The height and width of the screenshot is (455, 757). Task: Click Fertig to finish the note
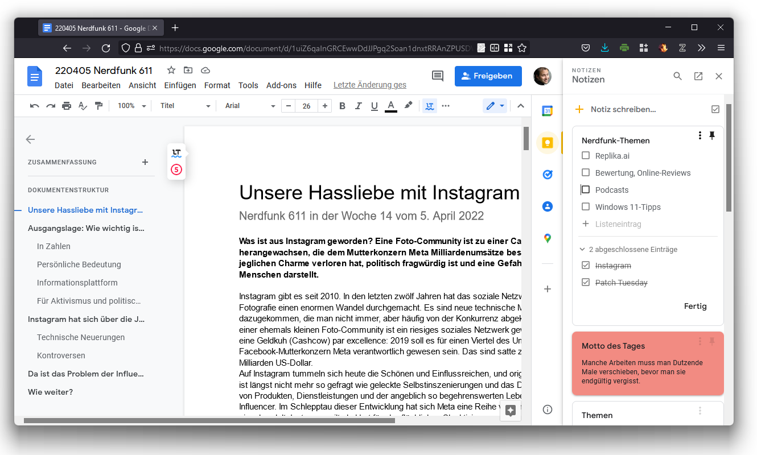695,306
